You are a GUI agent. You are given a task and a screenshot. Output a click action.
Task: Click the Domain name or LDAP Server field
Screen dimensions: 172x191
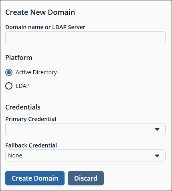(x=85, y=37)
